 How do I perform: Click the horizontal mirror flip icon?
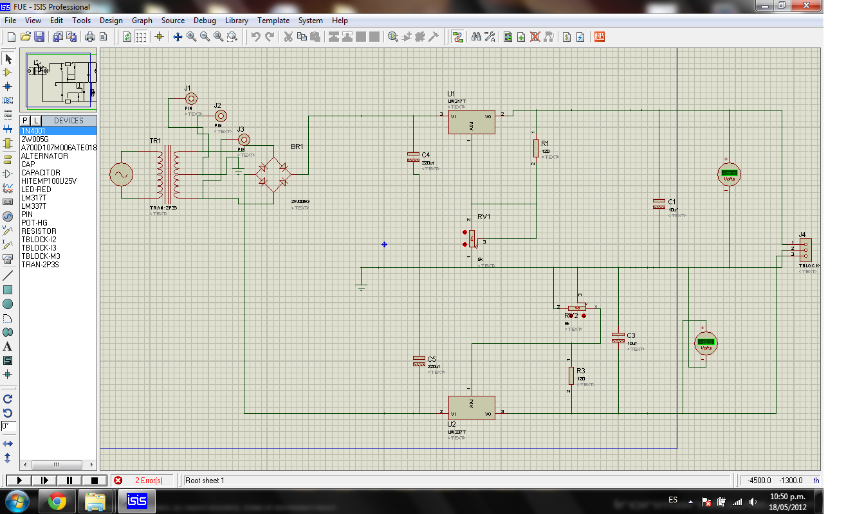pyautogui.click(x=8, y=444)
